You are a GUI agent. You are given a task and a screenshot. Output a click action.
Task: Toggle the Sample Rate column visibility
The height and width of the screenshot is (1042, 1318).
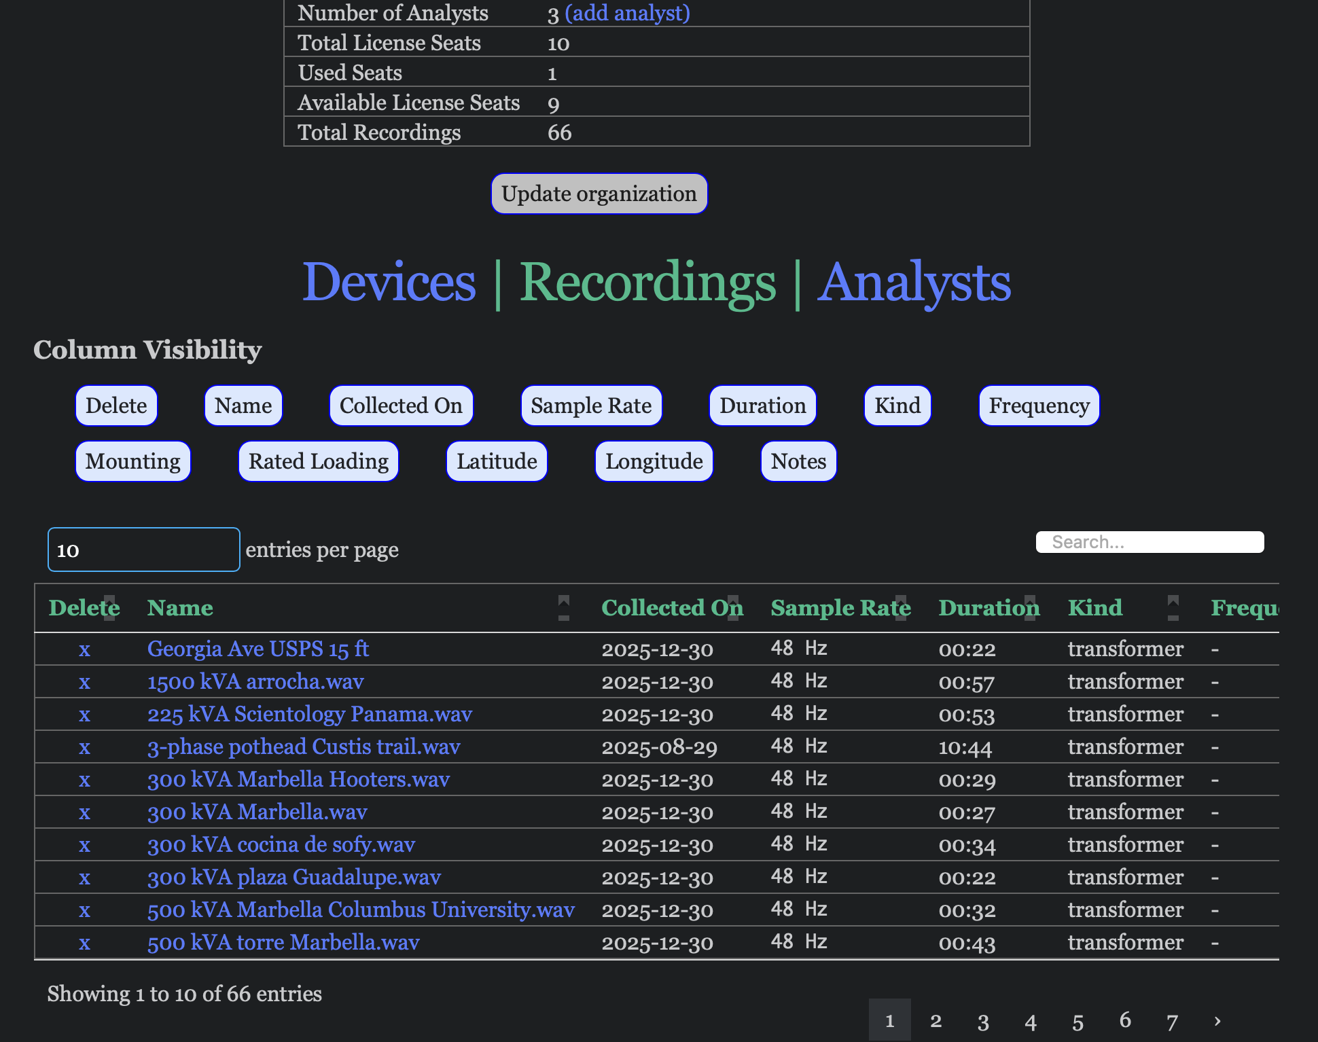[x=591, y=406]
